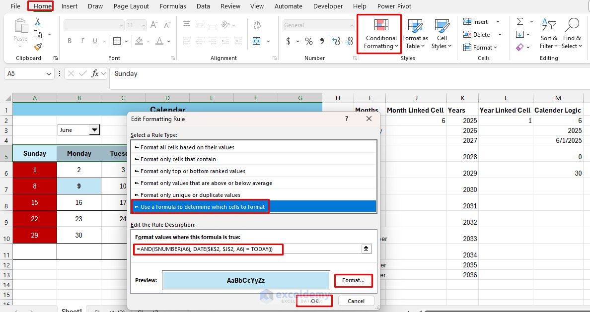
Task: Open the File tab
Action: [16, 6]
